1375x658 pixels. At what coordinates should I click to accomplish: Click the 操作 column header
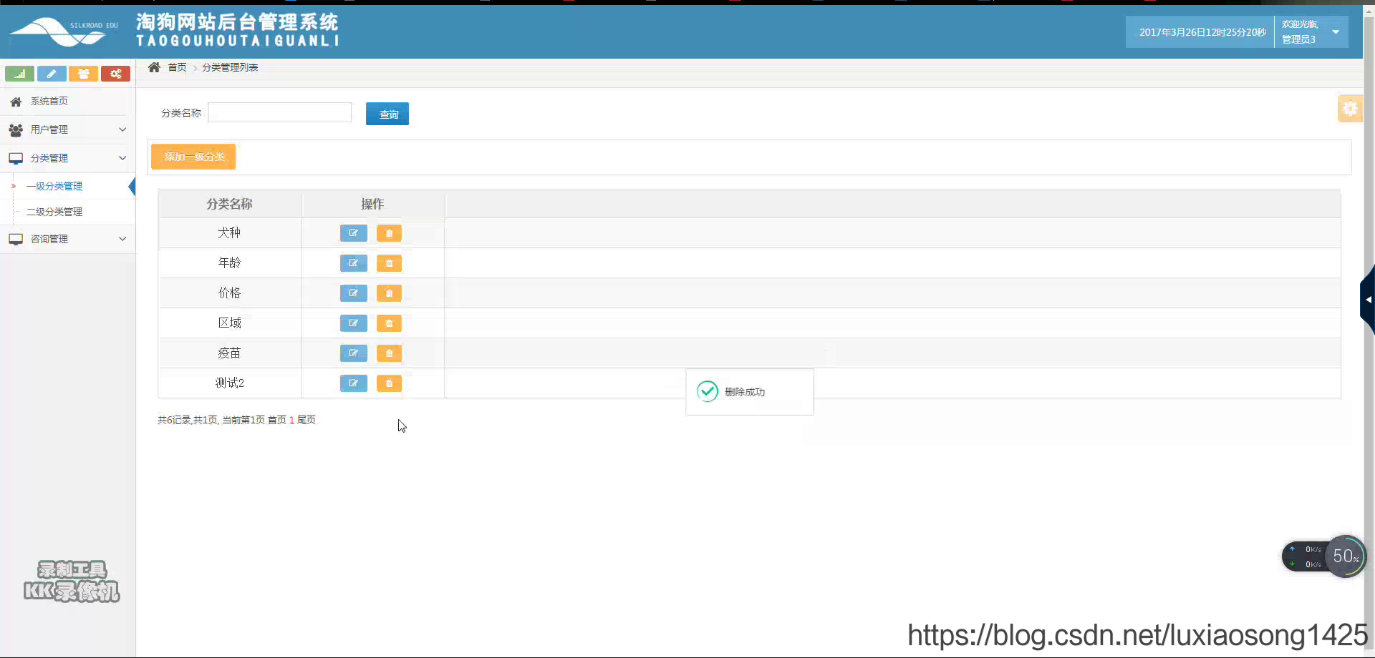point(372,204)
